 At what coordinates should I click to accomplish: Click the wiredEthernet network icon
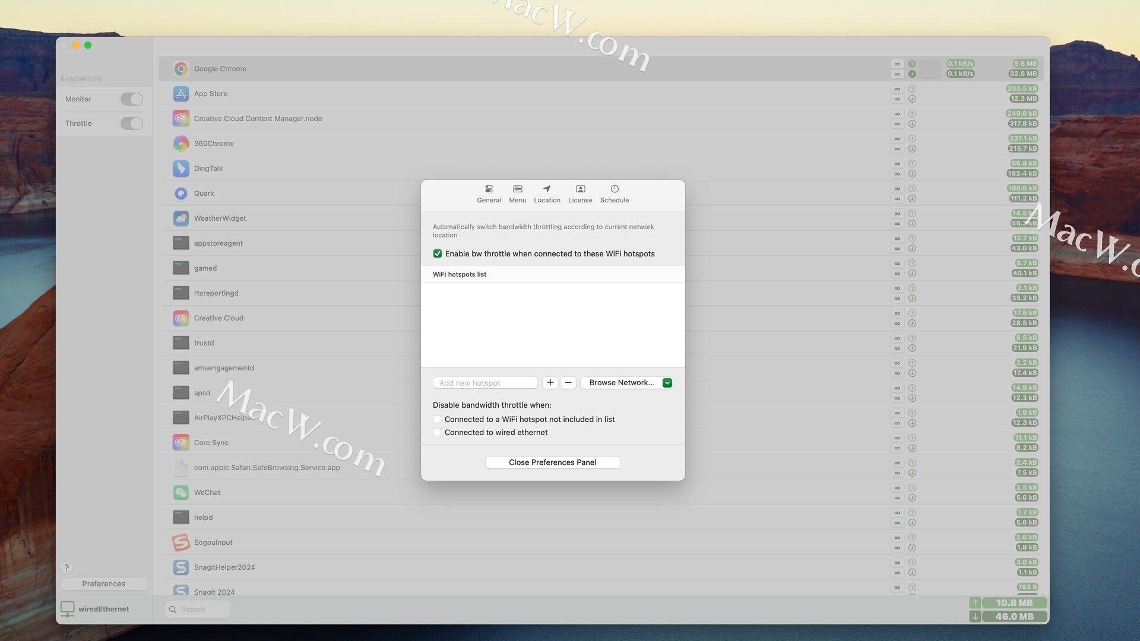(x=68, y=609)
